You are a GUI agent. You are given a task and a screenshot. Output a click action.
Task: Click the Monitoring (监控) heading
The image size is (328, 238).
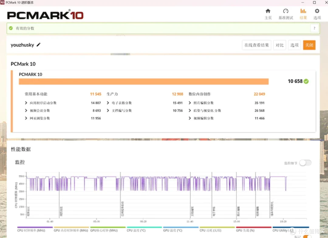click(20, 162)
